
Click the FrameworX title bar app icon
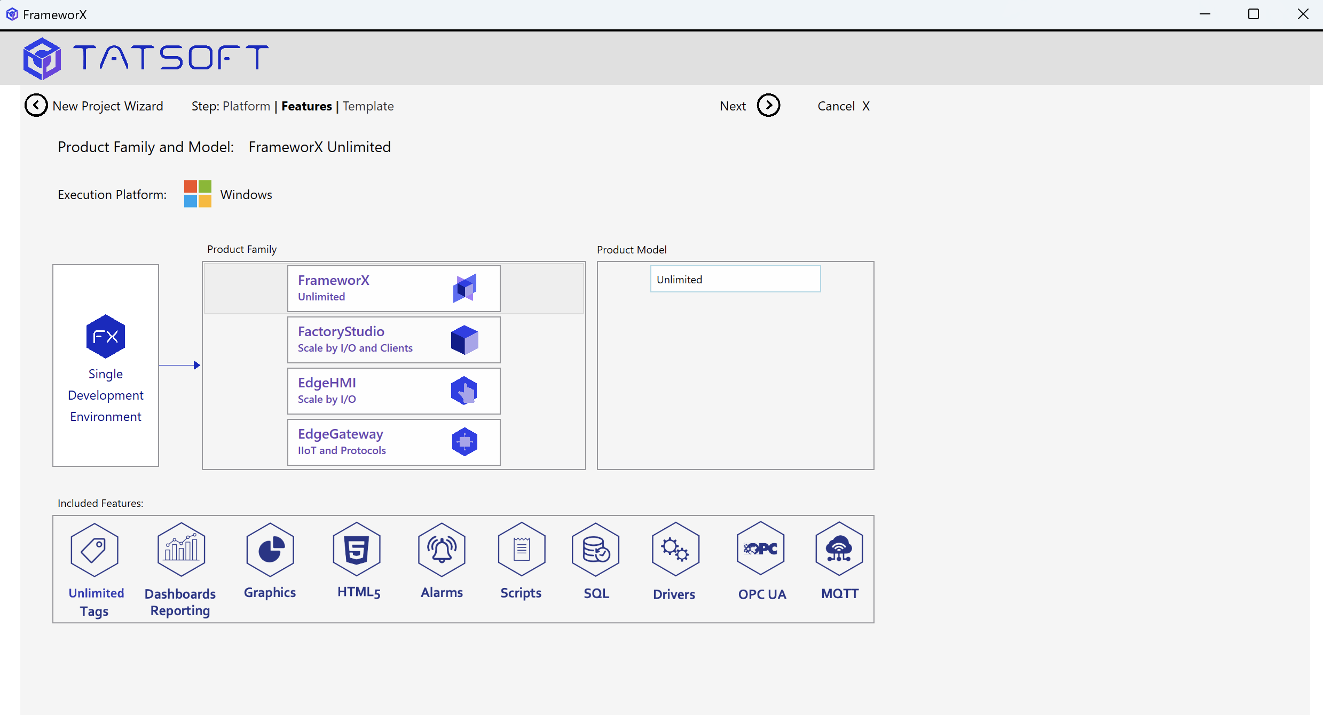click(x=12, y=14)
